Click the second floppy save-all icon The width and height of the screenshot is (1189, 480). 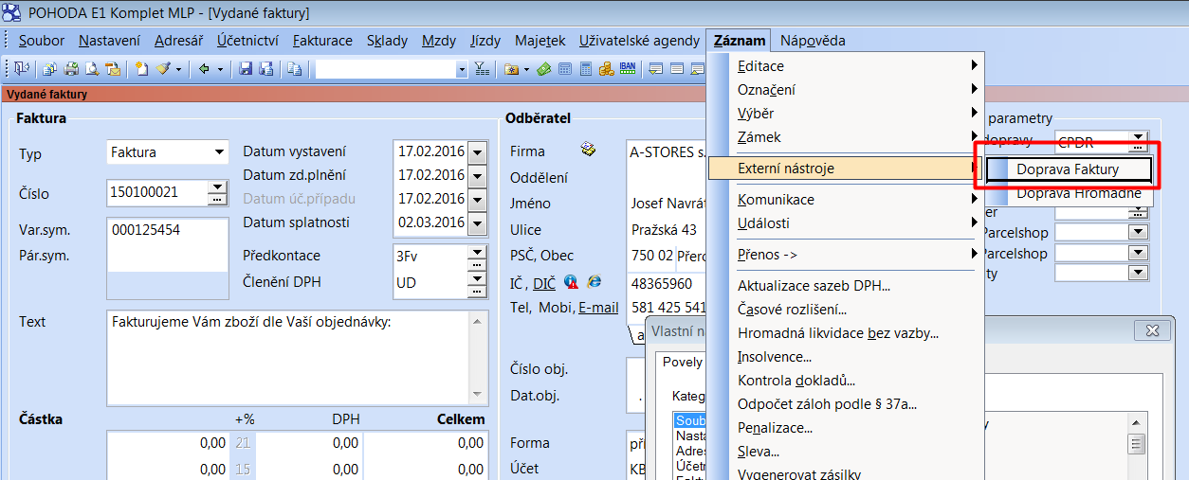coord(265,68)
